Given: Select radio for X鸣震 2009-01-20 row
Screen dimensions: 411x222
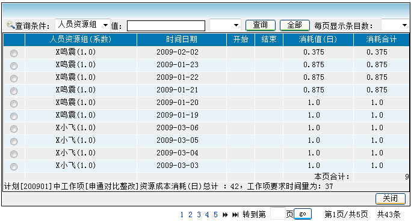Looking at the screenshot, I should click(14, 104).
